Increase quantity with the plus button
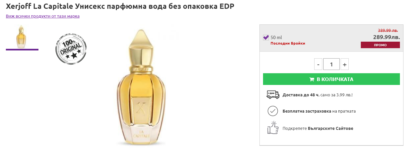The image size is (411, 151). pos(345,64)
